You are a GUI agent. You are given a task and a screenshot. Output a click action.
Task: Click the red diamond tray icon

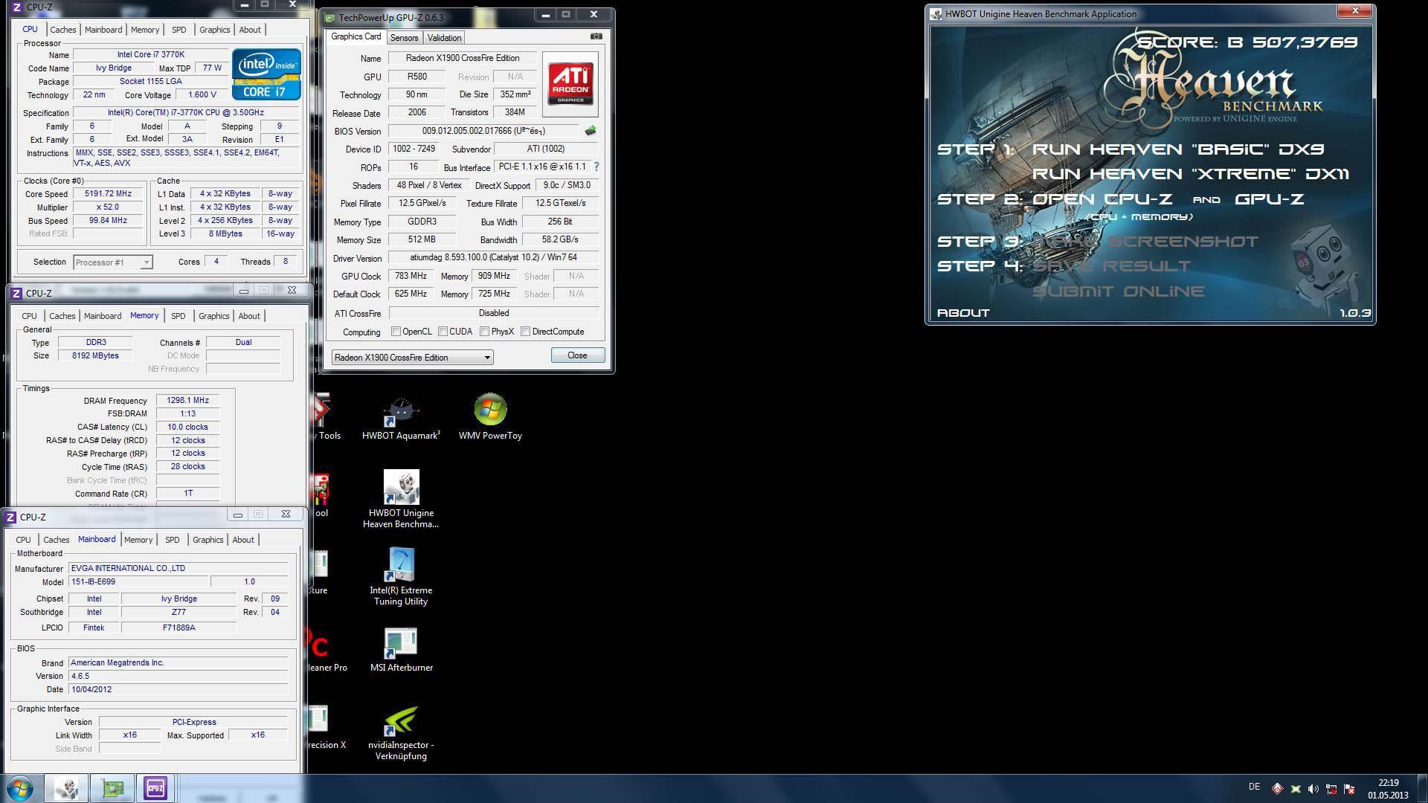click(1277, 788)
